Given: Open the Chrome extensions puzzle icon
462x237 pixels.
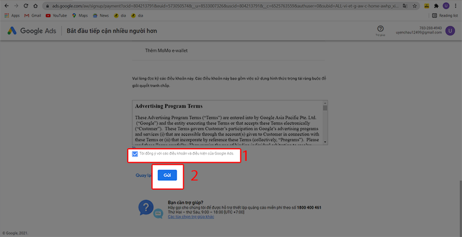Looking at the screenshot, I should [x=435, y=6].
